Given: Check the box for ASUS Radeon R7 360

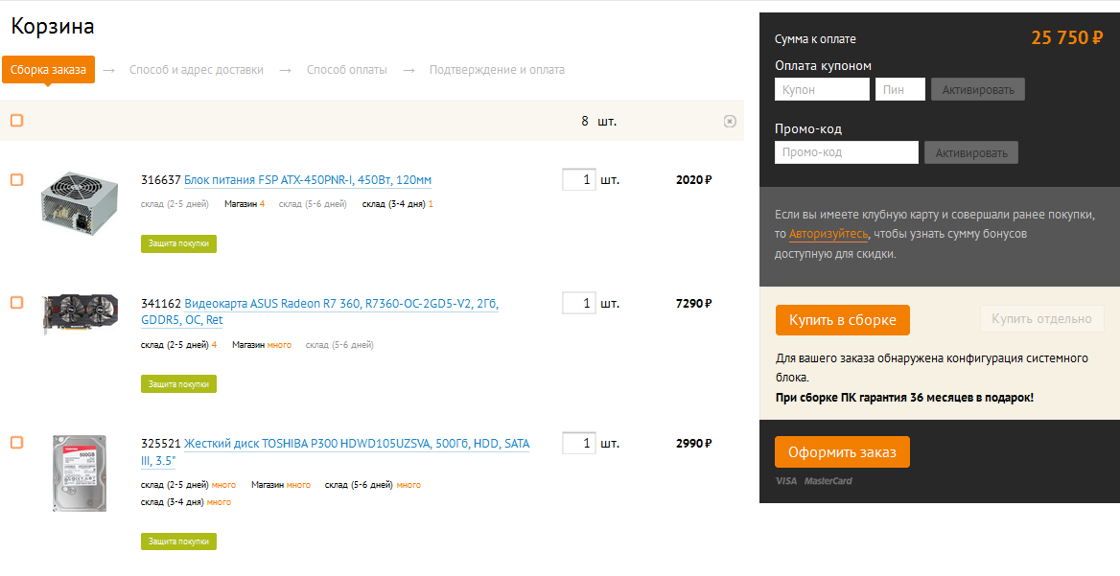Looking at the screenshot, I should [x=16, y=304].
